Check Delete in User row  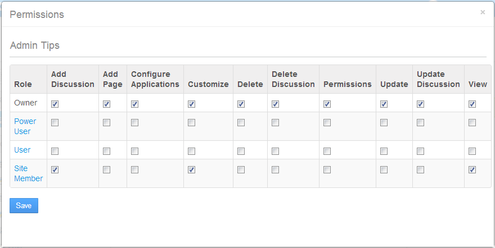coord(241,151)
